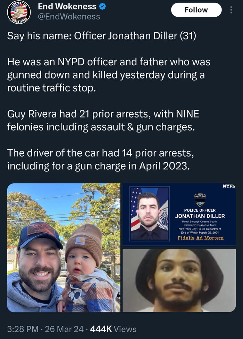
Task: Click the NYPD watermark in image corner
Action: (229, 186)
